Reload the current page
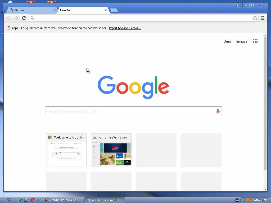The height and width of the screenshot is (203, 271). (x=24, y=18)
